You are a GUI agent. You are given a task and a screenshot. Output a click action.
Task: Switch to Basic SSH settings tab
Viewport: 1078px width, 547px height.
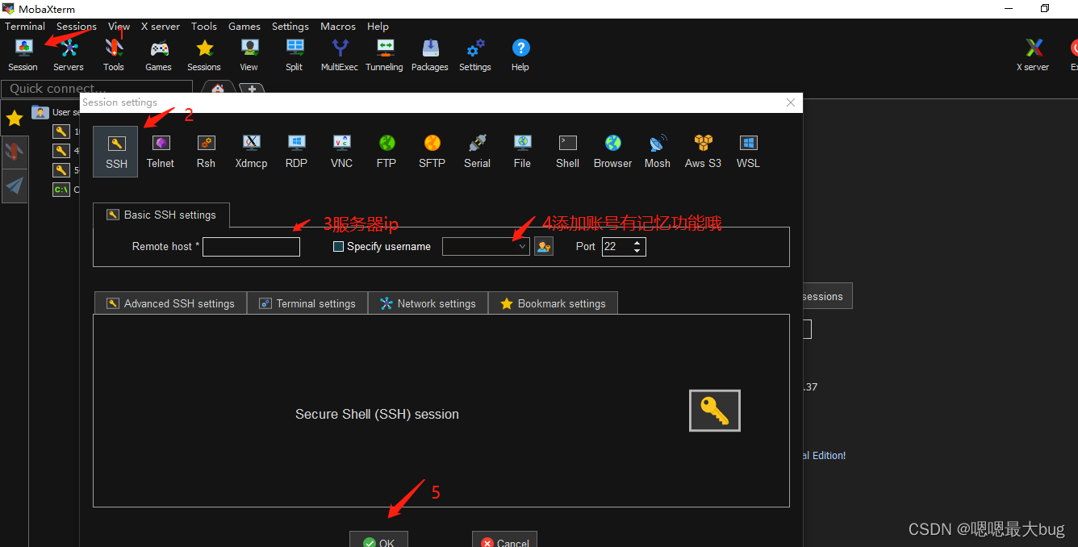click(x=161, y=215)
